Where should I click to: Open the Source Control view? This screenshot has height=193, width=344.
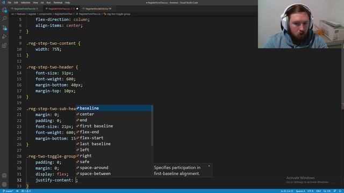click(4, 28)
